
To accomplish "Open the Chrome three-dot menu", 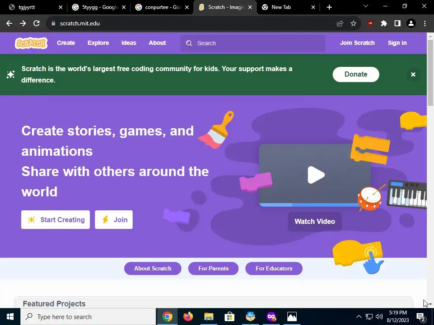I will [x=425, y=24].
